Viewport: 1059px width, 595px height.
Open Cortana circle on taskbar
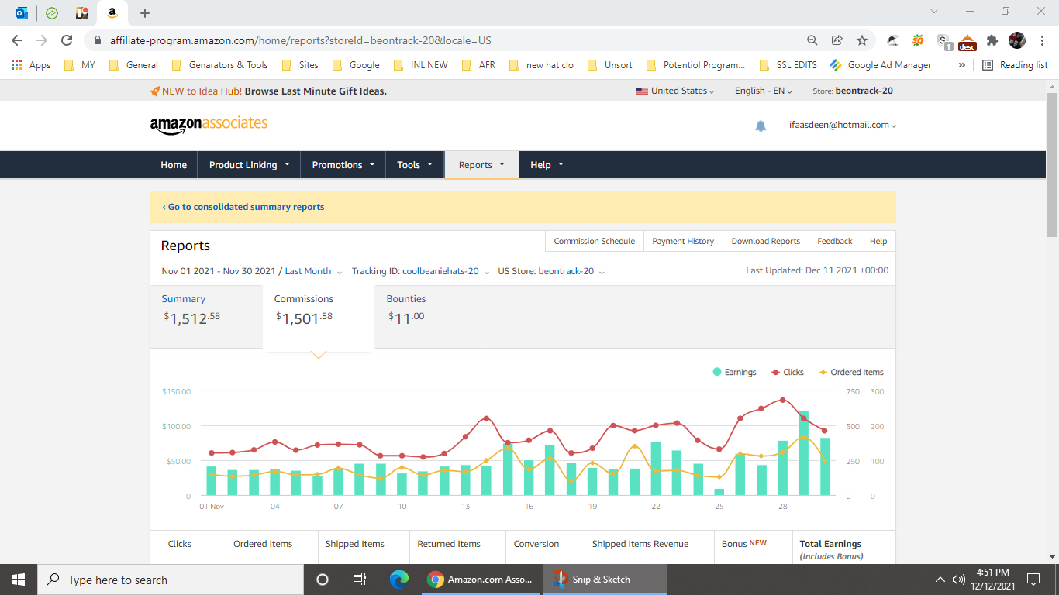323,580
